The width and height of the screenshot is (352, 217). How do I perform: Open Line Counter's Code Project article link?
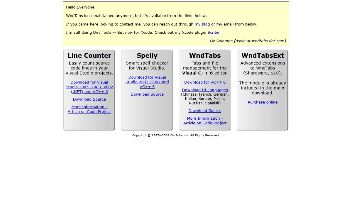tap(89, 109)
